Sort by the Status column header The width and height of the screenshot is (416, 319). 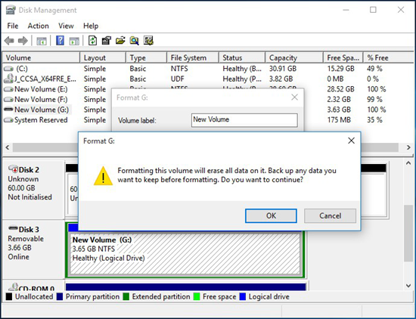coord(242,57)
